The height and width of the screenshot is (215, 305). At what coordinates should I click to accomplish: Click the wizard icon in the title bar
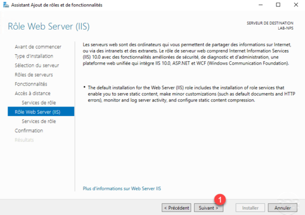(6, 5)
